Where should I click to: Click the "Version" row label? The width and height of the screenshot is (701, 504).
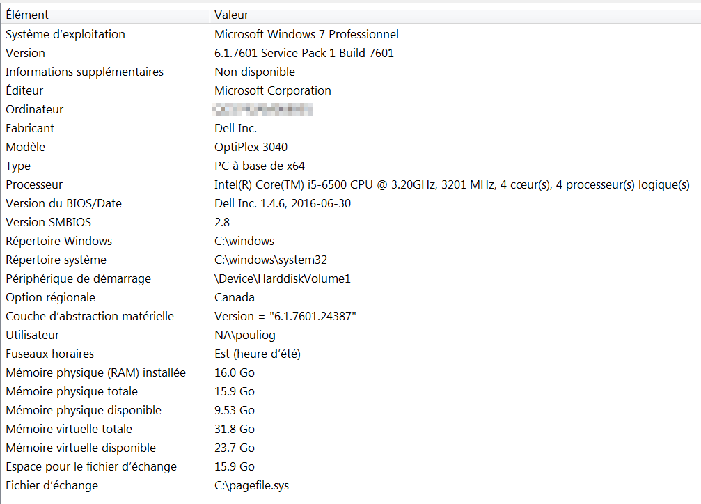(x=25, y=53)
